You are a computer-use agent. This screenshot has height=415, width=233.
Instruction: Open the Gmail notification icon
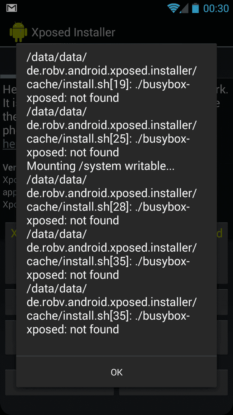tap(11, 8)
